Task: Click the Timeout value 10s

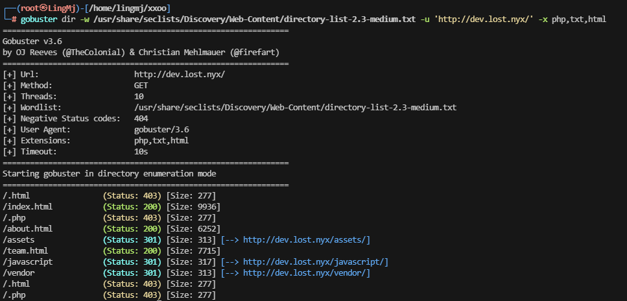Action: (x=141, y=152)
